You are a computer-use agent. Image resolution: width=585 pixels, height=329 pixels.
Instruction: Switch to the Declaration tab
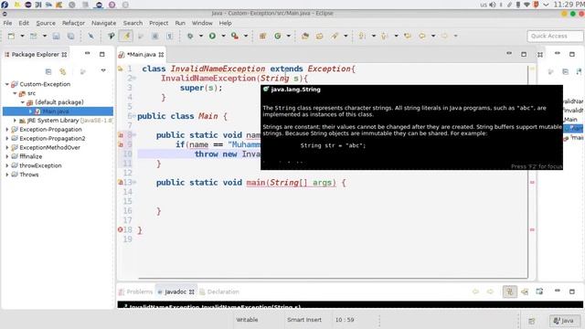click(x=219, y=292)
